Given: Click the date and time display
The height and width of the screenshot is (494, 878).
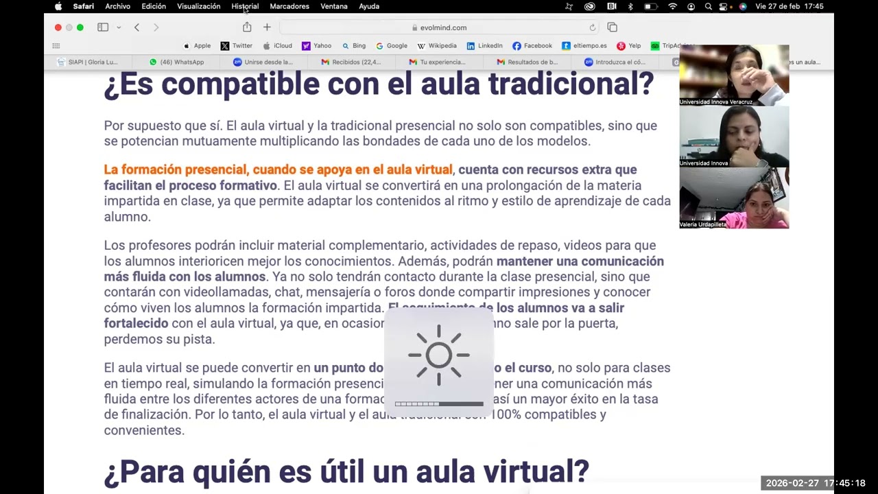Looking at the screenshot, I should pyautogui.click(x=790, y=6).
